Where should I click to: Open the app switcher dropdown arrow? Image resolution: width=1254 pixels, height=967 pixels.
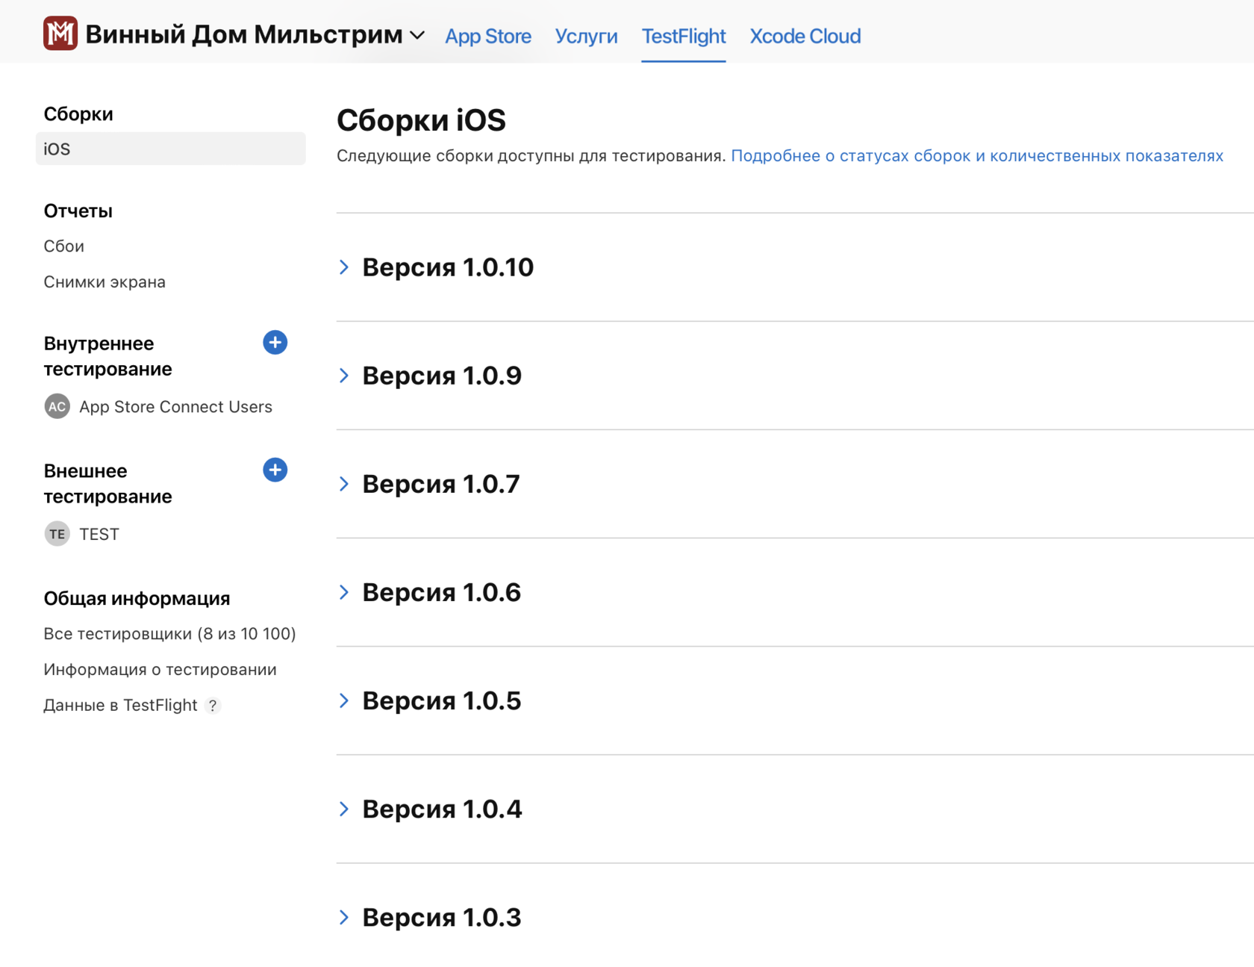pos(417,36)
